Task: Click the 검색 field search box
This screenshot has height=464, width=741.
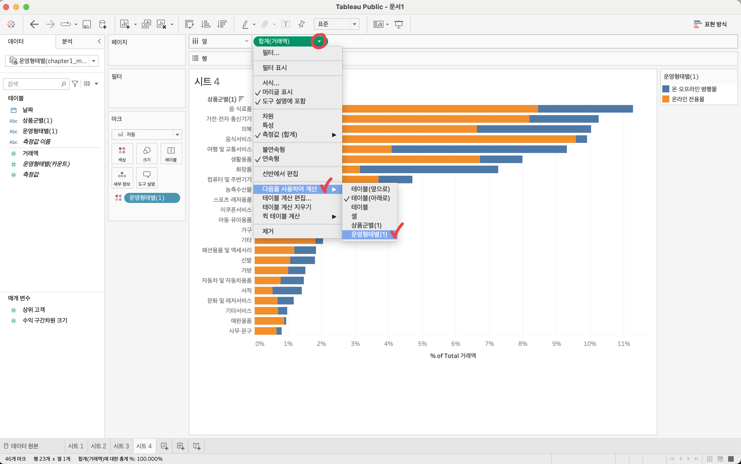Action: click(x=34, y=84)
